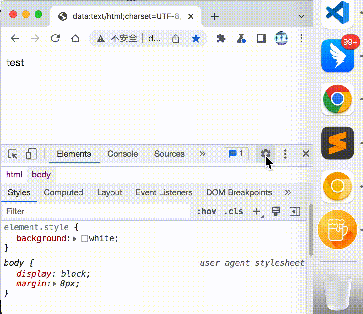Screen dimensions: 363x314
Task: Open the Extensions puzzle menu
Action: pyautogui.click(x=221, y=38)
